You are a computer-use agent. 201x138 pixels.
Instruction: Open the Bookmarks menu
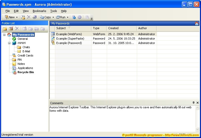click(39, 11)
